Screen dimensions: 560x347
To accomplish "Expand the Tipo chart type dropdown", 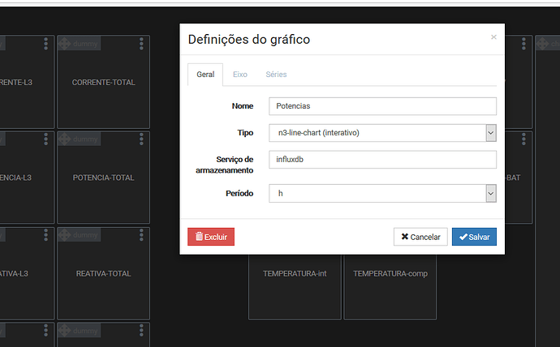I will [x=381, y=132].
